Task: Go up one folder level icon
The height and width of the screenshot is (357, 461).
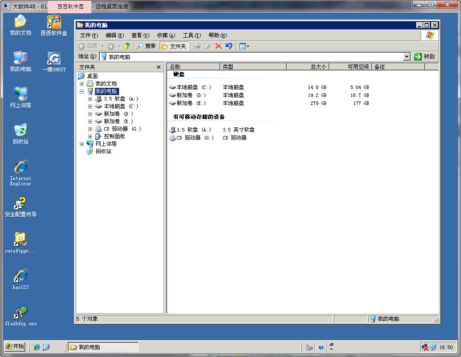Action: coord(127,46)
